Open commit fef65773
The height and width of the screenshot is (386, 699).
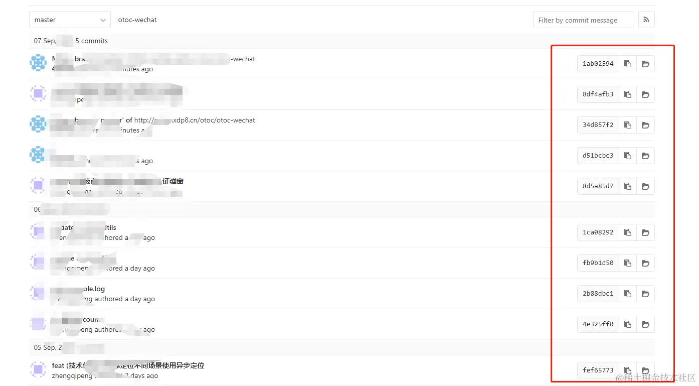(598, 370)
